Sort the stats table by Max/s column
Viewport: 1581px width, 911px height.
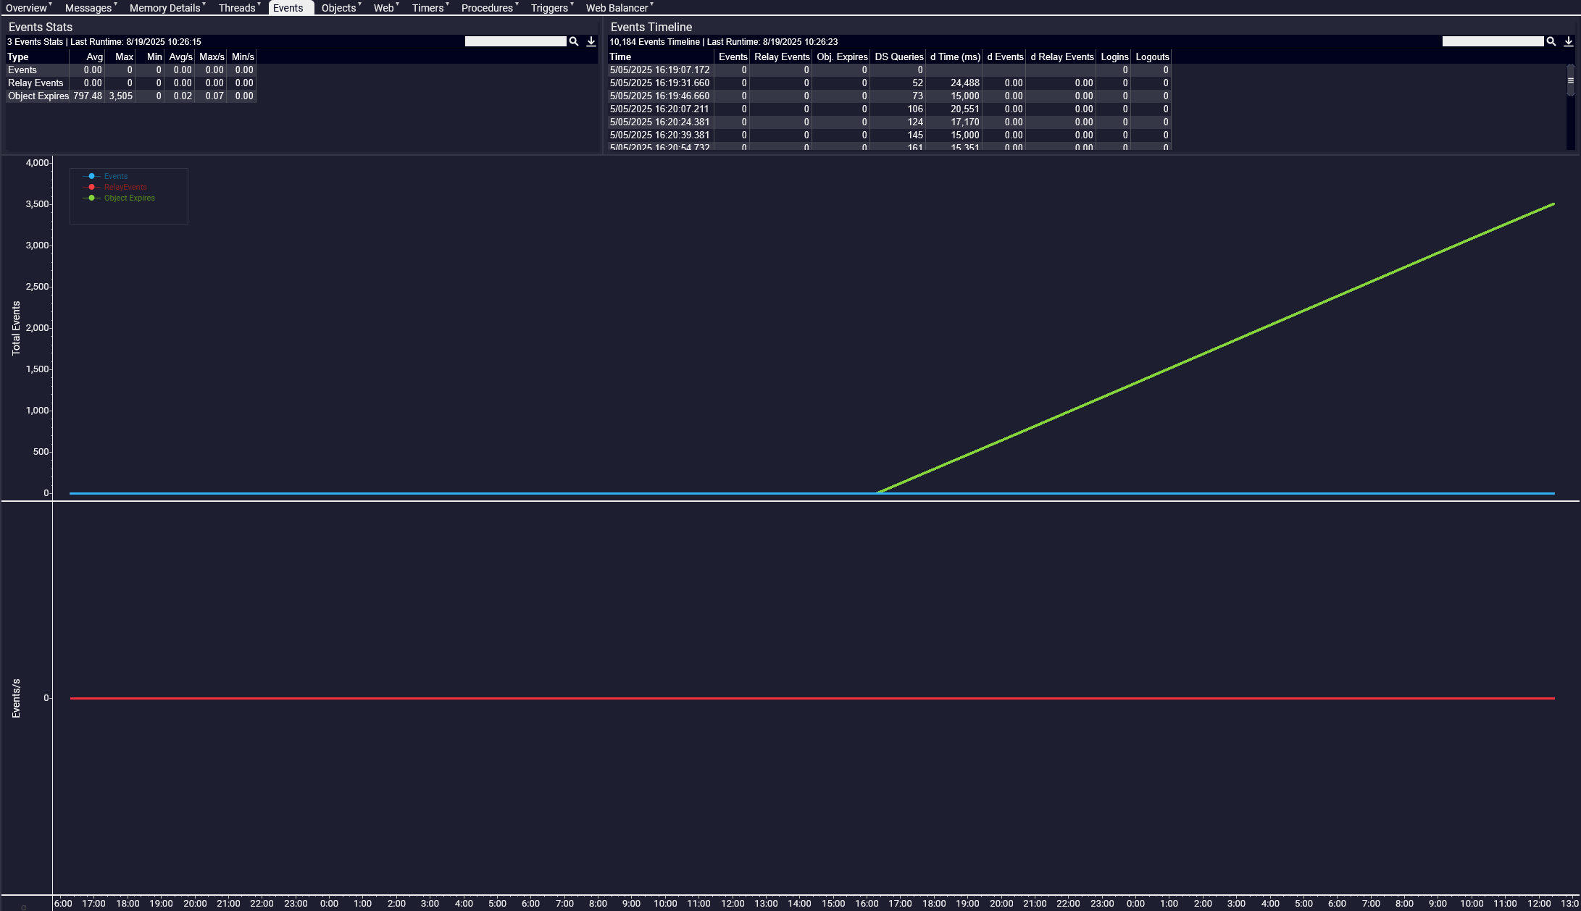pos(212,56)
